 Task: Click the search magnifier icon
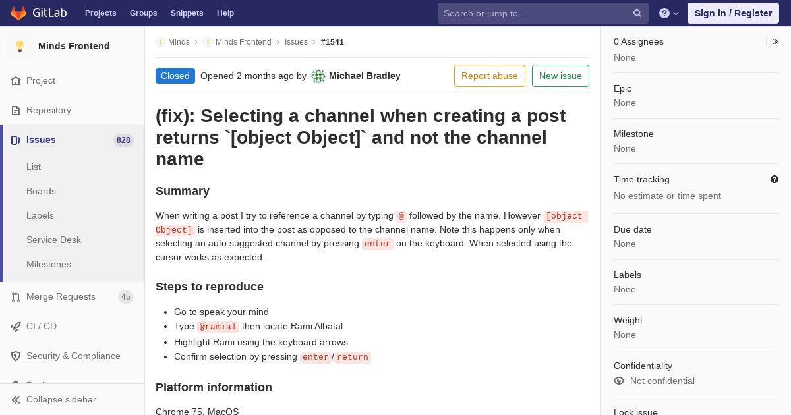pos(637,13)
